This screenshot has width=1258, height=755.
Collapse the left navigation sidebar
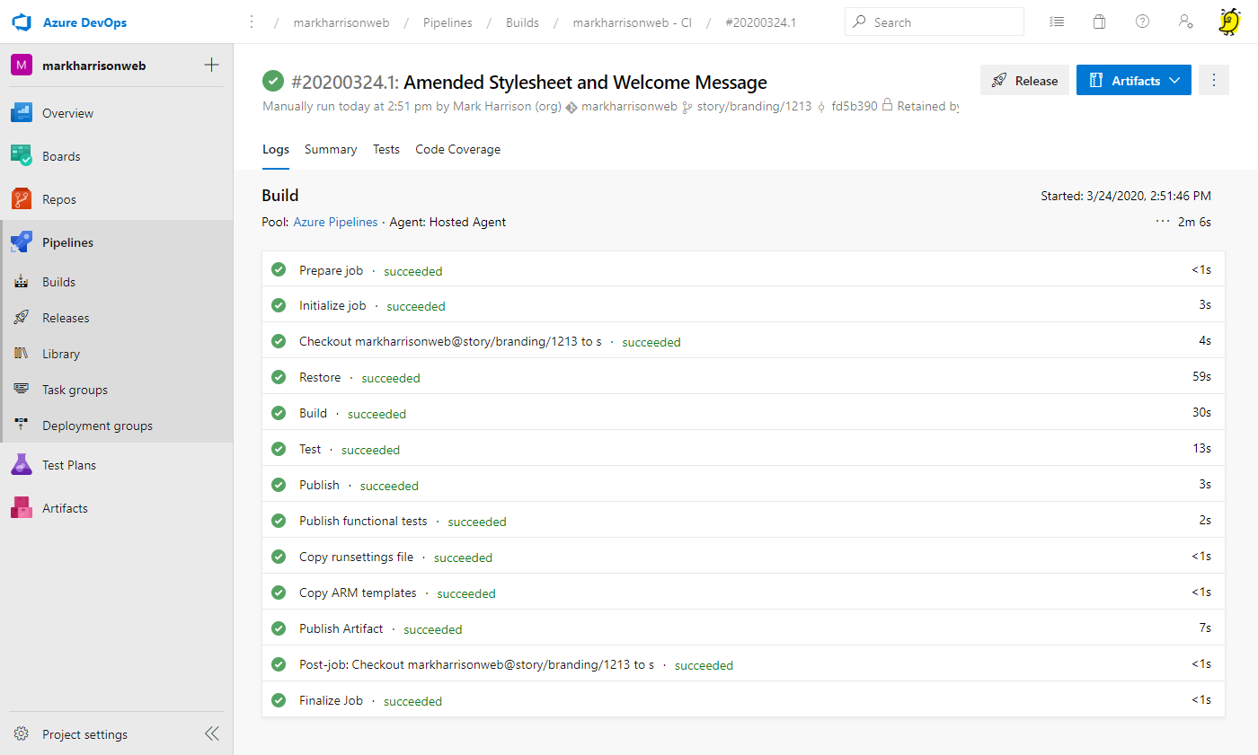211,733
